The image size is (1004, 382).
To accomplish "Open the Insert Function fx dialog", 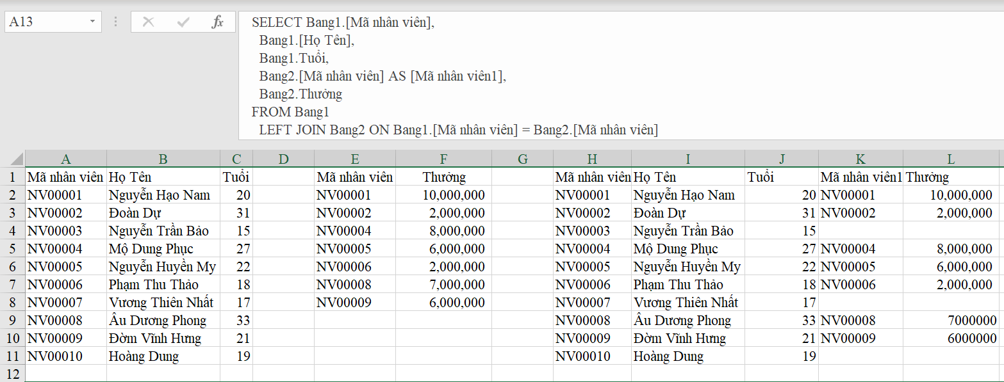I will [218, 22].
